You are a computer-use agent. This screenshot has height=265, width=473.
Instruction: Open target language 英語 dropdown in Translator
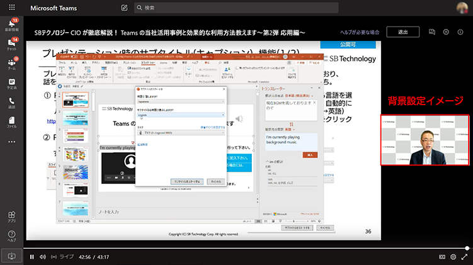coord(290,129)
